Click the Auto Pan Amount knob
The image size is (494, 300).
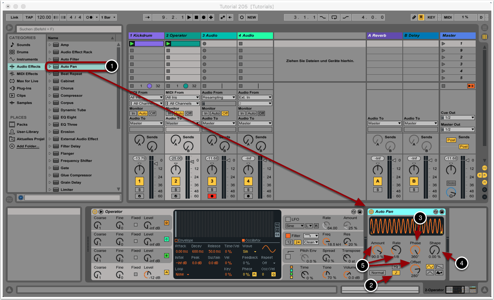click(x=378, y=250)
